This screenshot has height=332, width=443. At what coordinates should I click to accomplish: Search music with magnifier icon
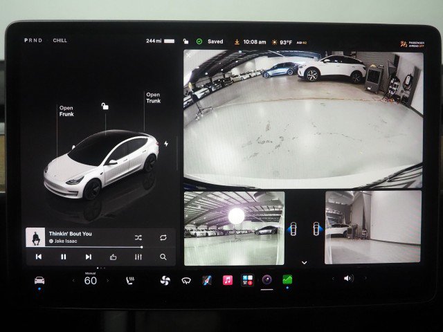point(163,257)
